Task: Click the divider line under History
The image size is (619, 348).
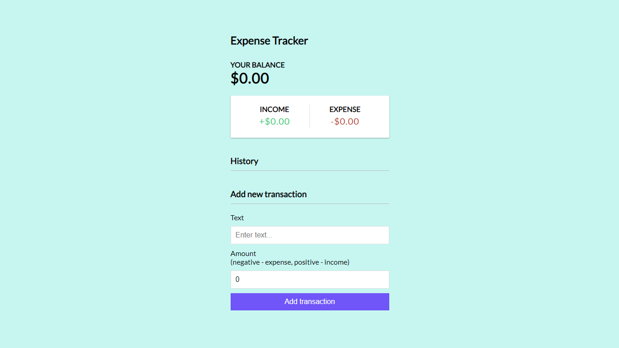Action: pyautogui.click(x=309, y=171)
